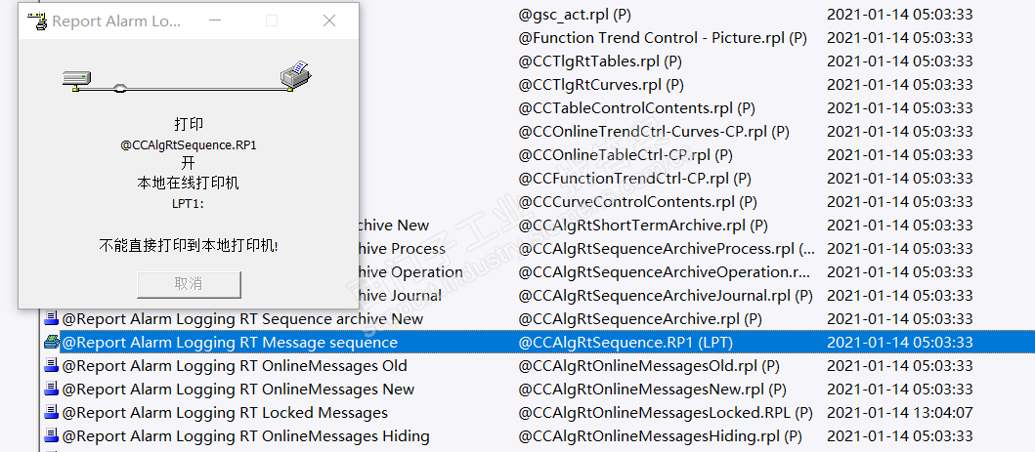Click the @CCCurveControlContents.rpl layout file entry
1035x452 pixels.
pyautogui.click(x=637, y=202)
